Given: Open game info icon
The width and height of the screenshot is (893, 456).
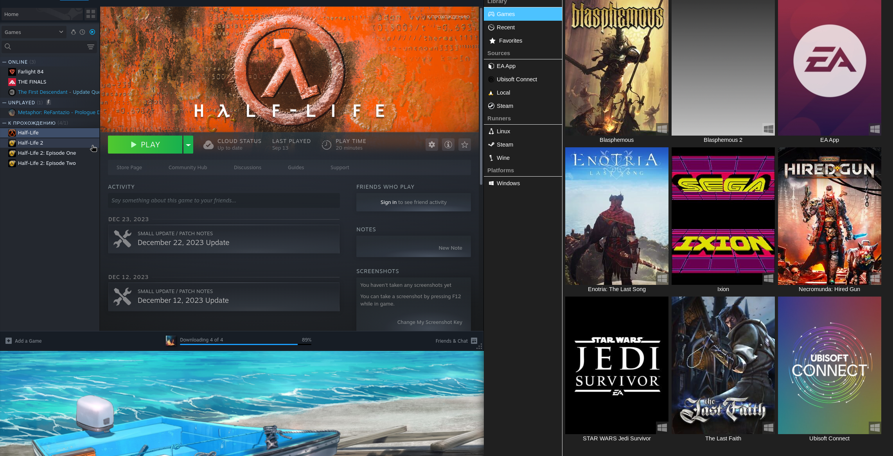Looking at the screenshot, I should 448,145.
